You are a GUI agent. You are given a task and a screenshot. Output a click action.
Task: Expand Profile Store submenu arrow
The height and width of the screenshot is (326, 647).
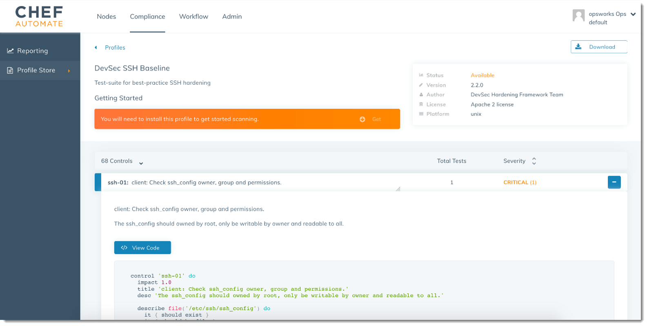coord(69,71)
